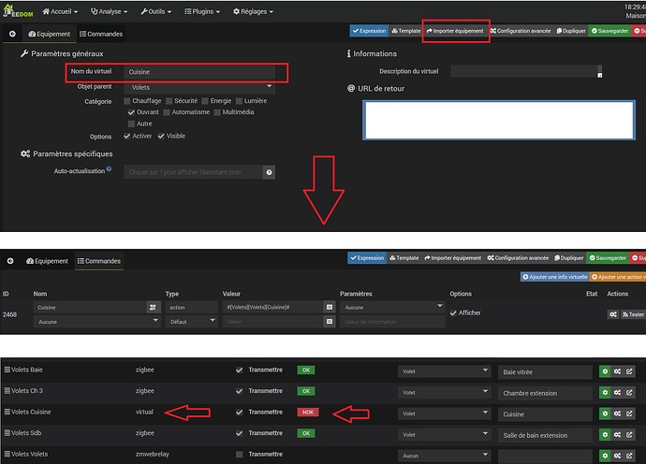Click list icon beside the #[Volets] value field
This screenshot has width=646, height=464.
coord(330,307)
